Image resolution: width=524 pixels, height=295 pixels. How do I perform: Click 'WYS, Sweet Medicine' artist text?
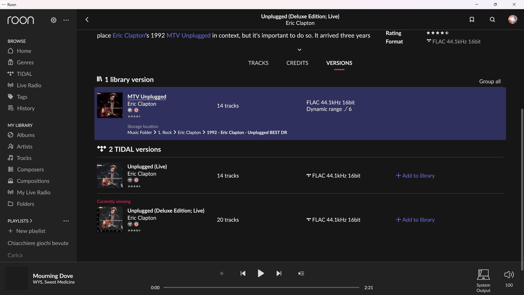[x=54, y=282]
